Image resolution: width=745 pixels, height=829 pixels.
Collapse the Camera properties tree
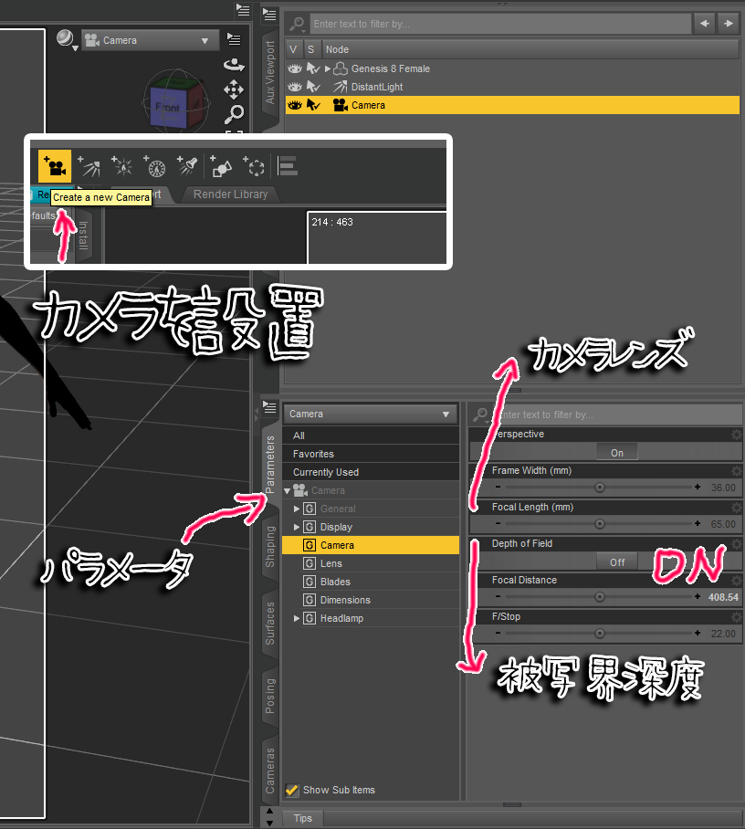[287, 490]
